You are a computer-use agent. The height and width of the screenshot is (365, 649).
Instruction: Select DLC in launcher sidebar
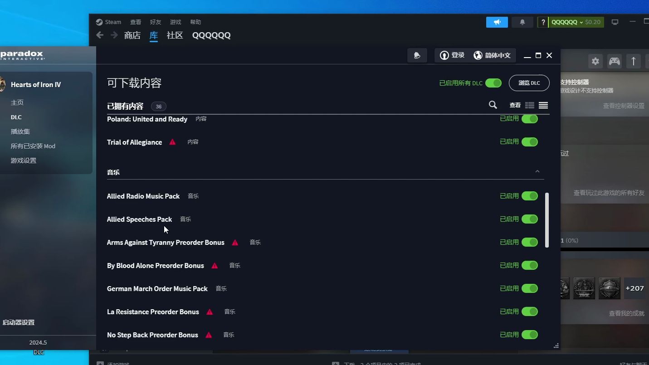click(x=16, y=117)
